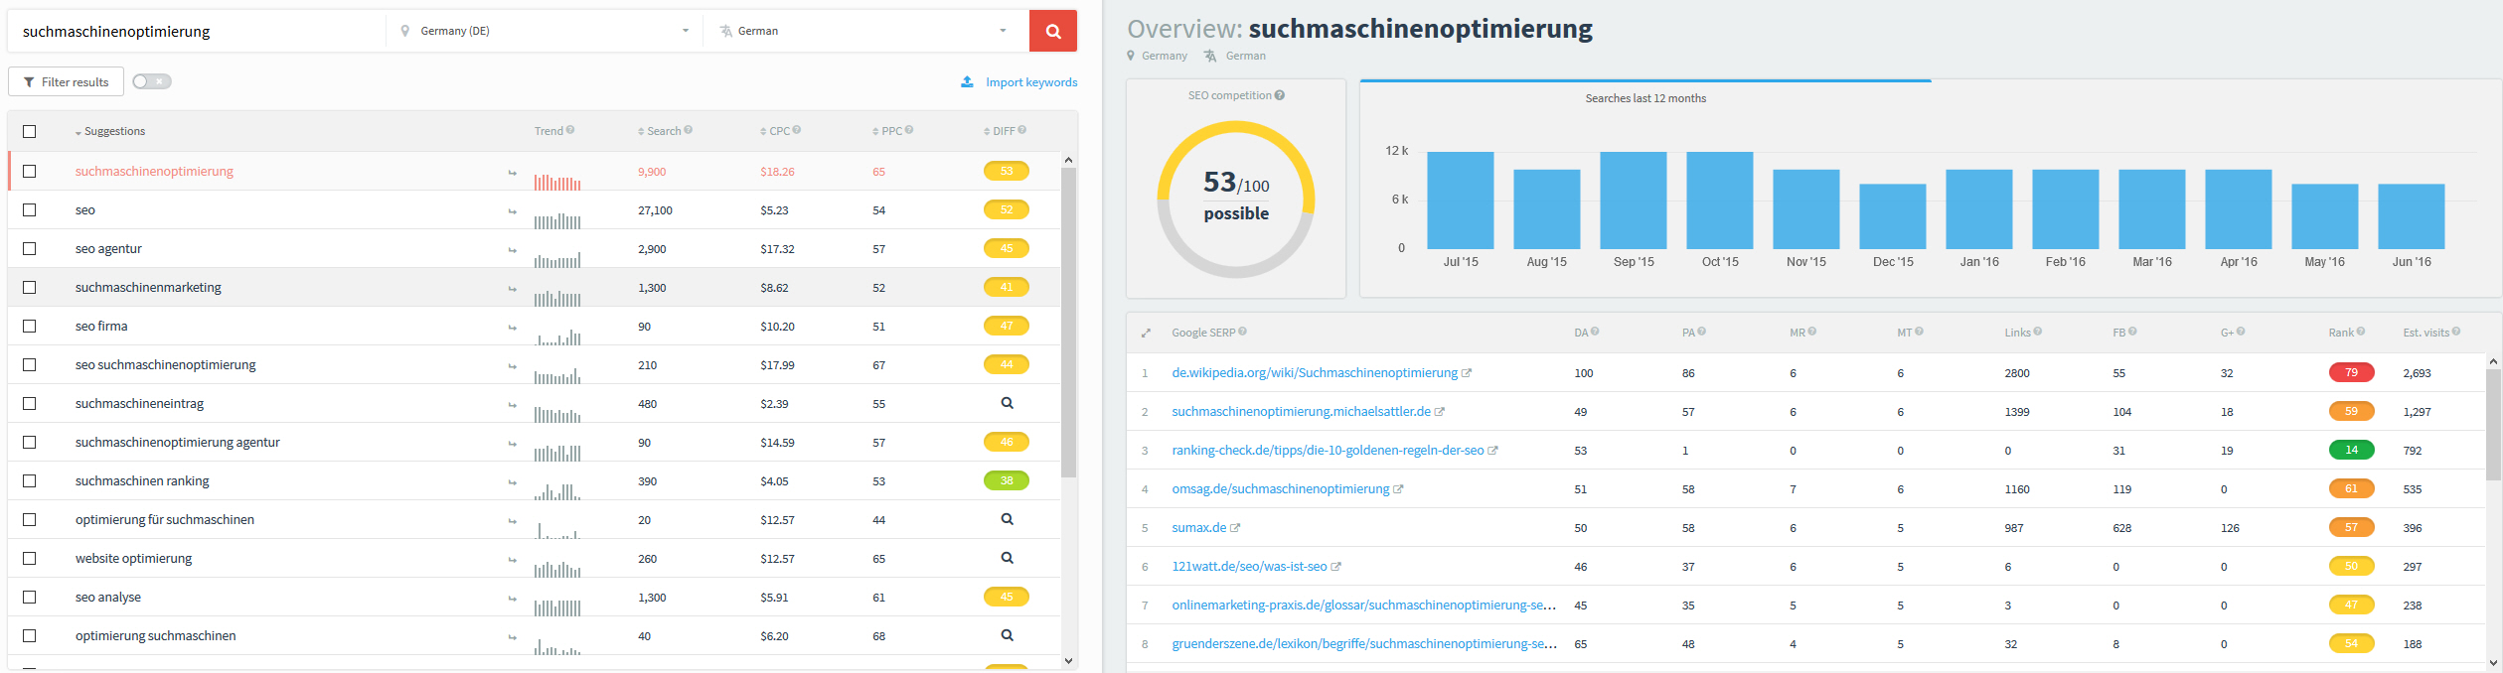Open the Germany (DE) location dropdown
2503x673 pixels.
click(x=545, y=31)
